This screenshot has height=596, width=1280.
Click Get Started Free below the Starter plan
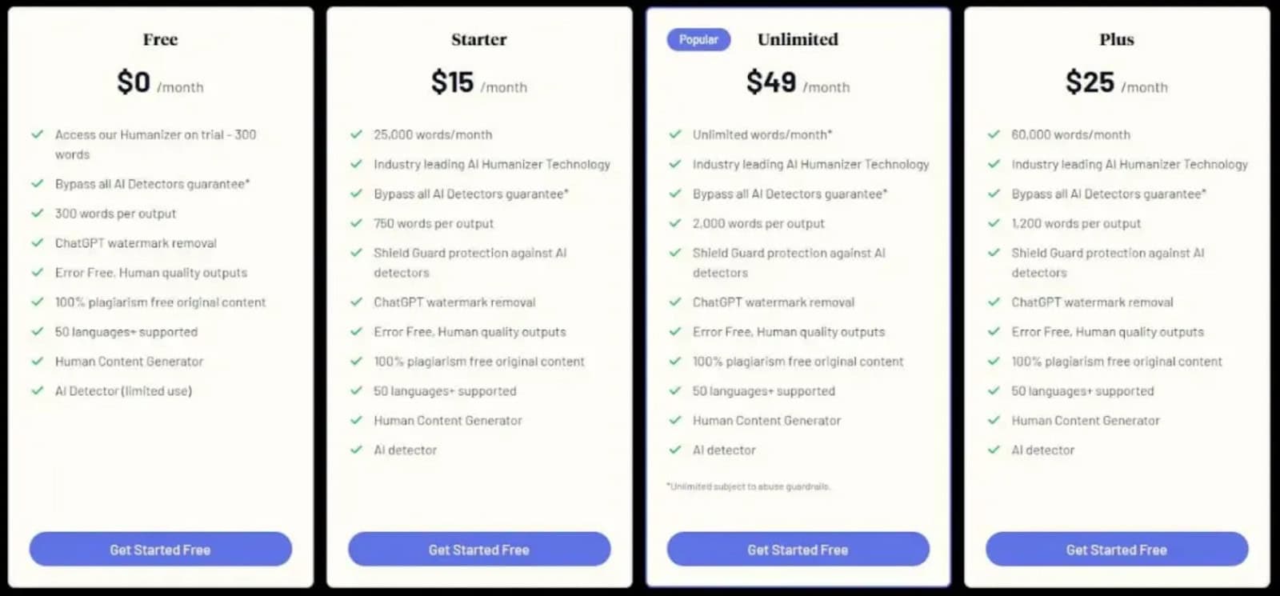point(478,550)
